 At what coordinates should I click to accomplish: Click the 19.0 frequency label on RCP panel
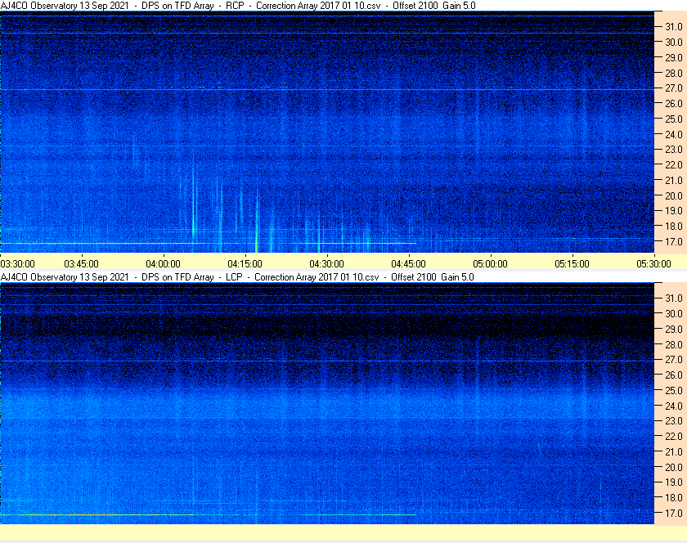(x=674, y=211)
